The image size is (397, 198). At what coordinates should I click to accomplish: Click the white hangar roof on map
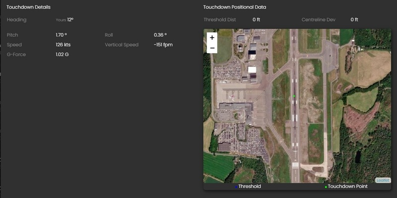coord(252,69)
